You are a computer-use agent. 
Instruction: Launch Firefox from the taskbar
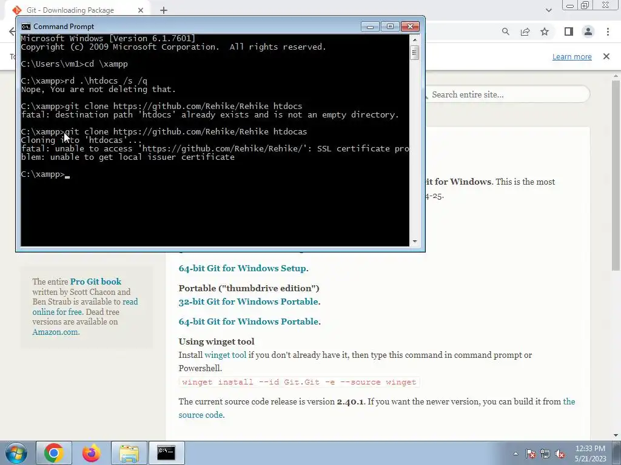click(x=91, y=453)
